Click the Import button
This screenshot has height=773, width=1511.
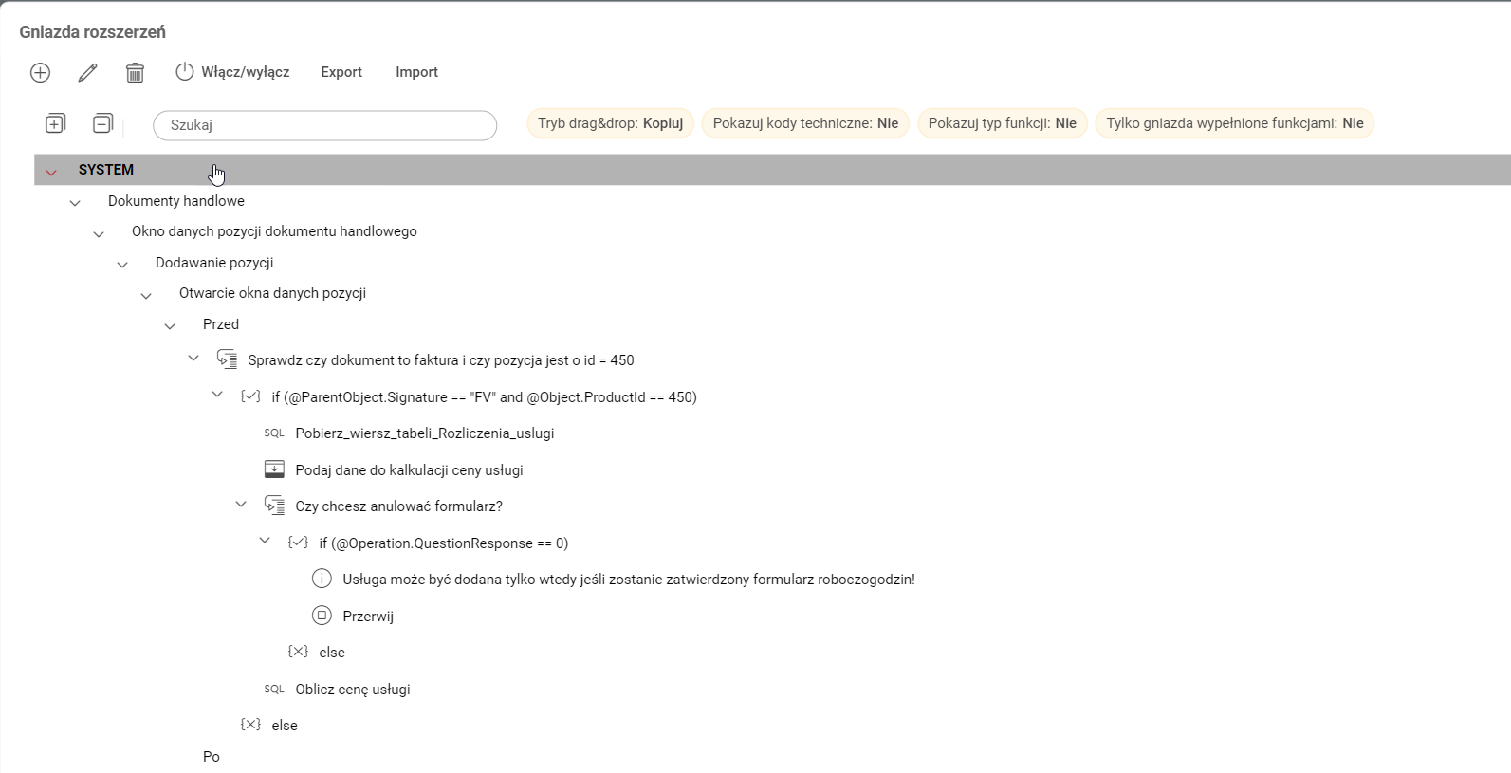point(416,72)
